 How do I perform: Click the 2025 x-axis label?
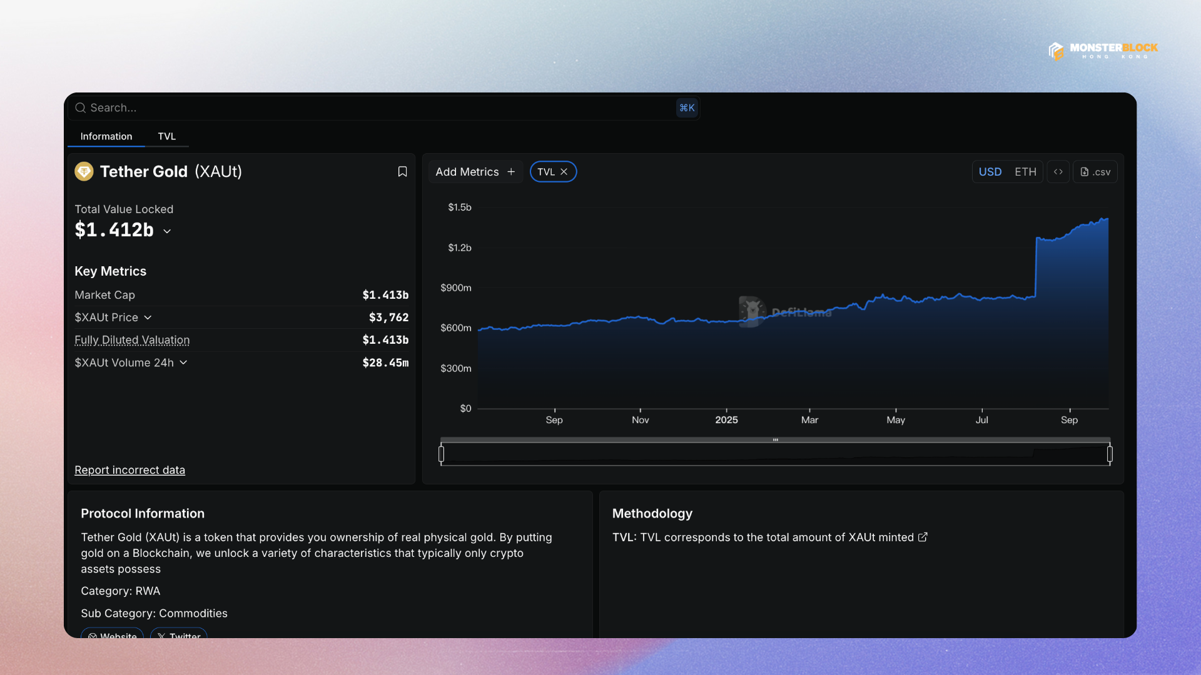tap(726, 420)
